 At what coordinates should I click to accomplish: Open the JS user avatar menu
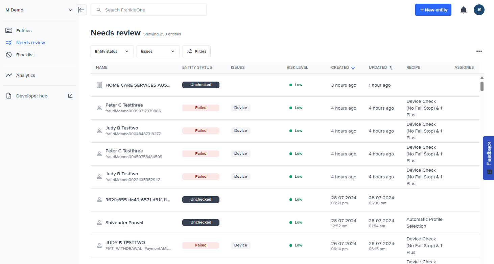pyautogui.click(x=479, y=10)
